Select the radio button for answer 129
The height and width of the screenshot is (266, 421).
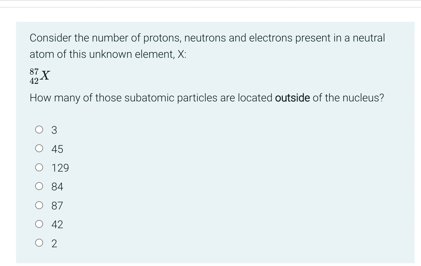click(x=39, y=167)
